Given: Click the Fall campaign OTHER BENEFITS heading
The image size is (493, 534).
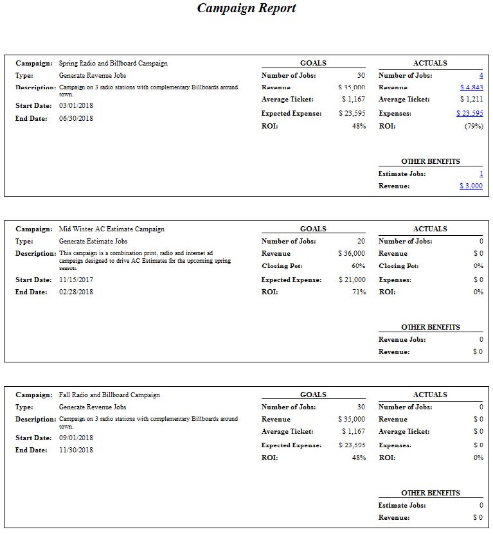Looking at the screenshot, I should (x=430, y=493).
